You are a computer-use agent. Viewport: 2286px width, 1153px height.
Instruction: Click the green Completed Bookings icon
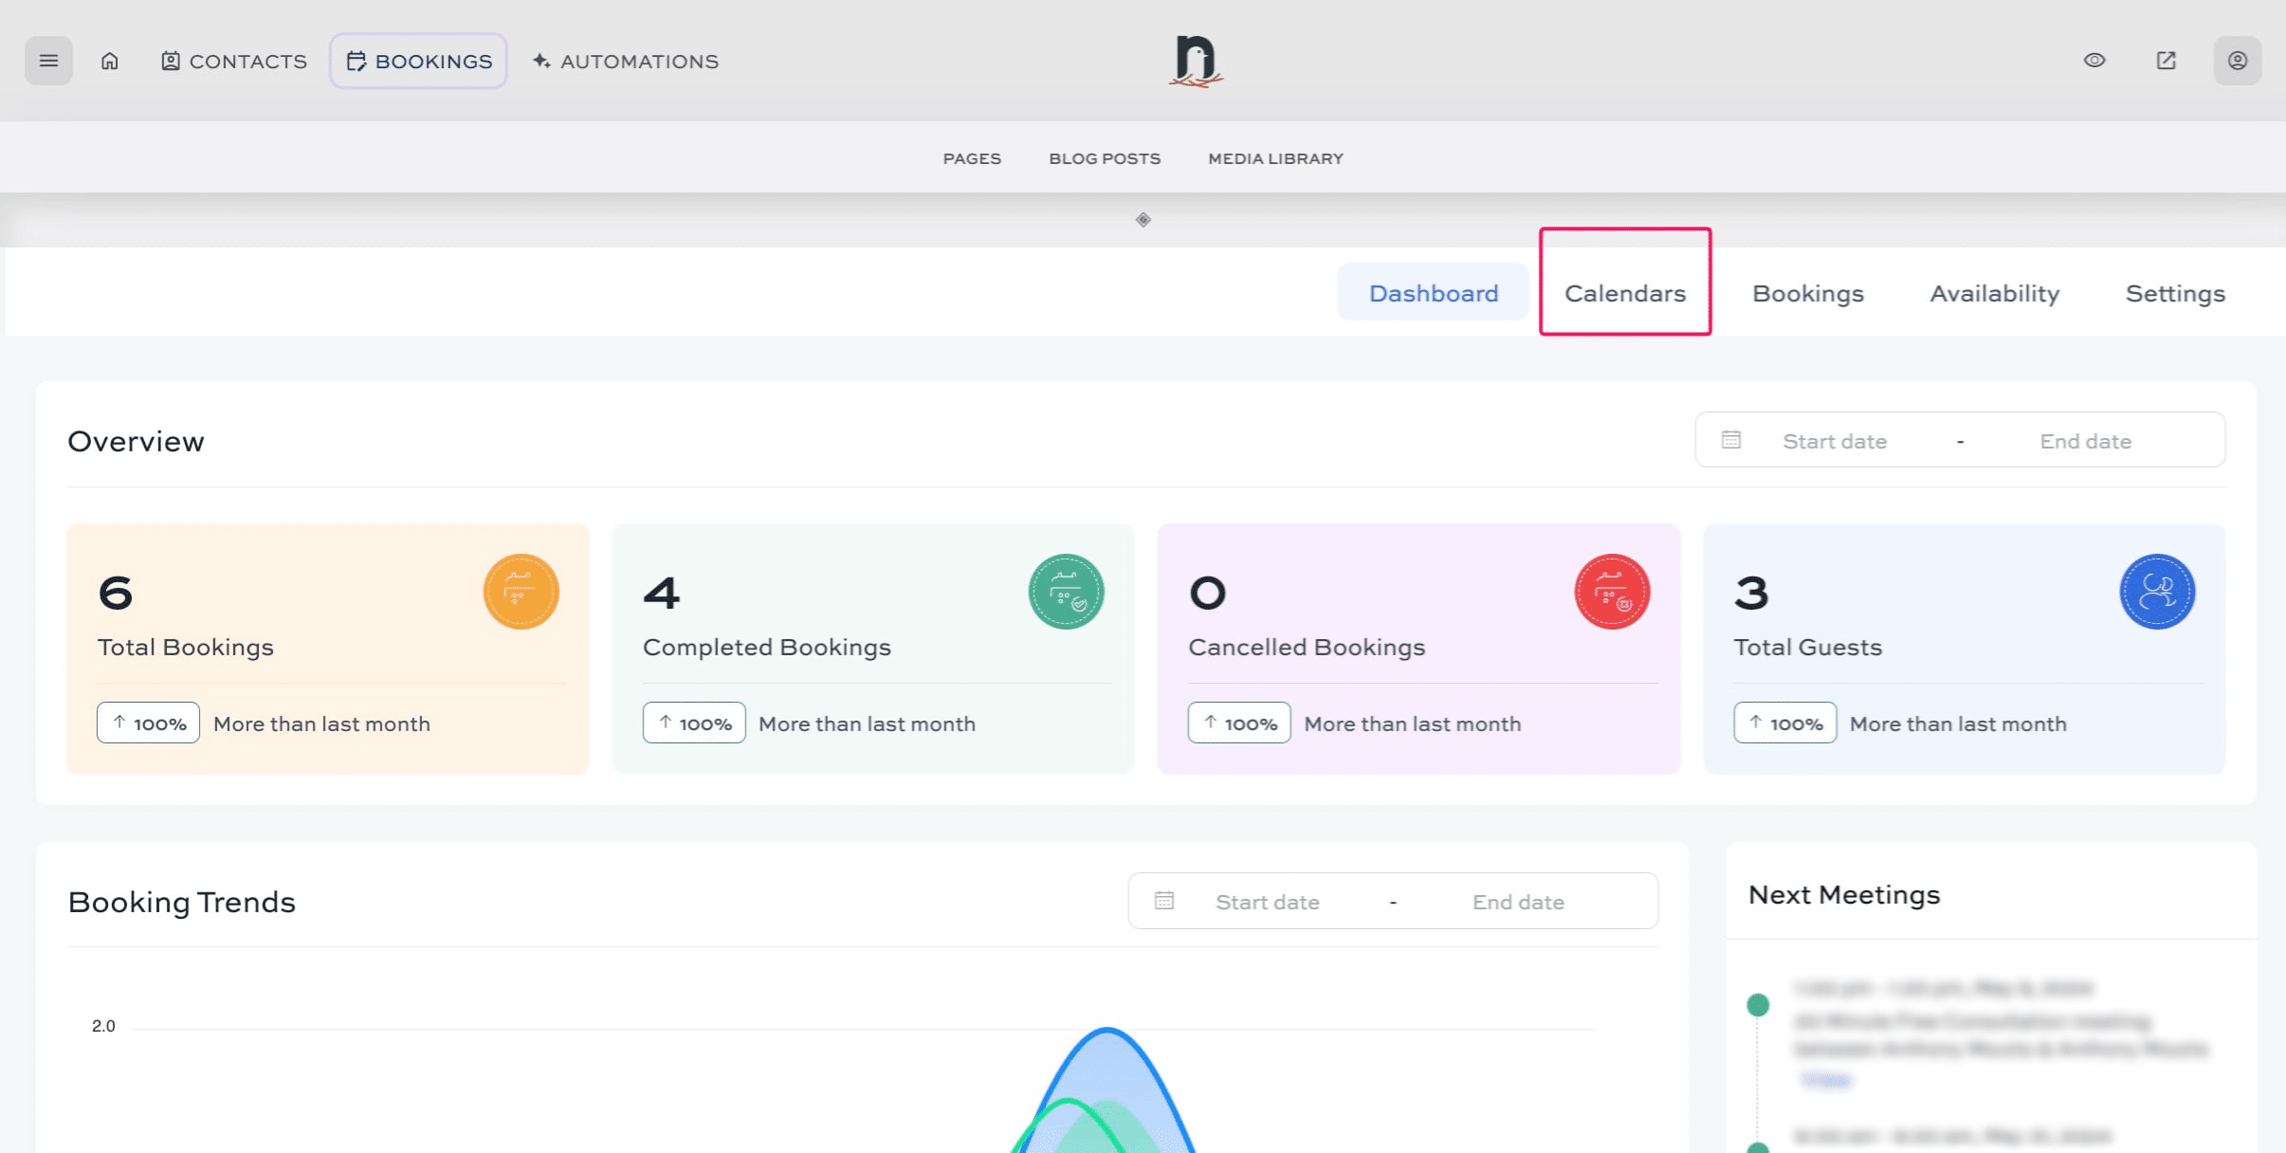coord(1066,592)
